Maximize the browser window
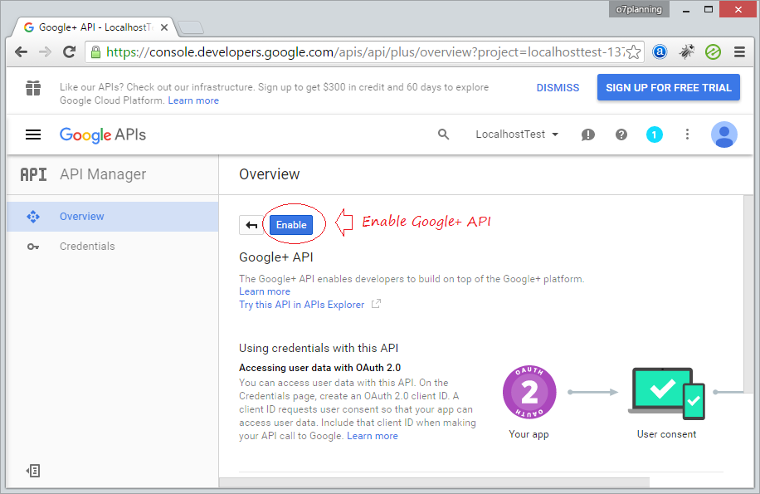This screenshot has height=494, width=760. [x=709, y=10]
